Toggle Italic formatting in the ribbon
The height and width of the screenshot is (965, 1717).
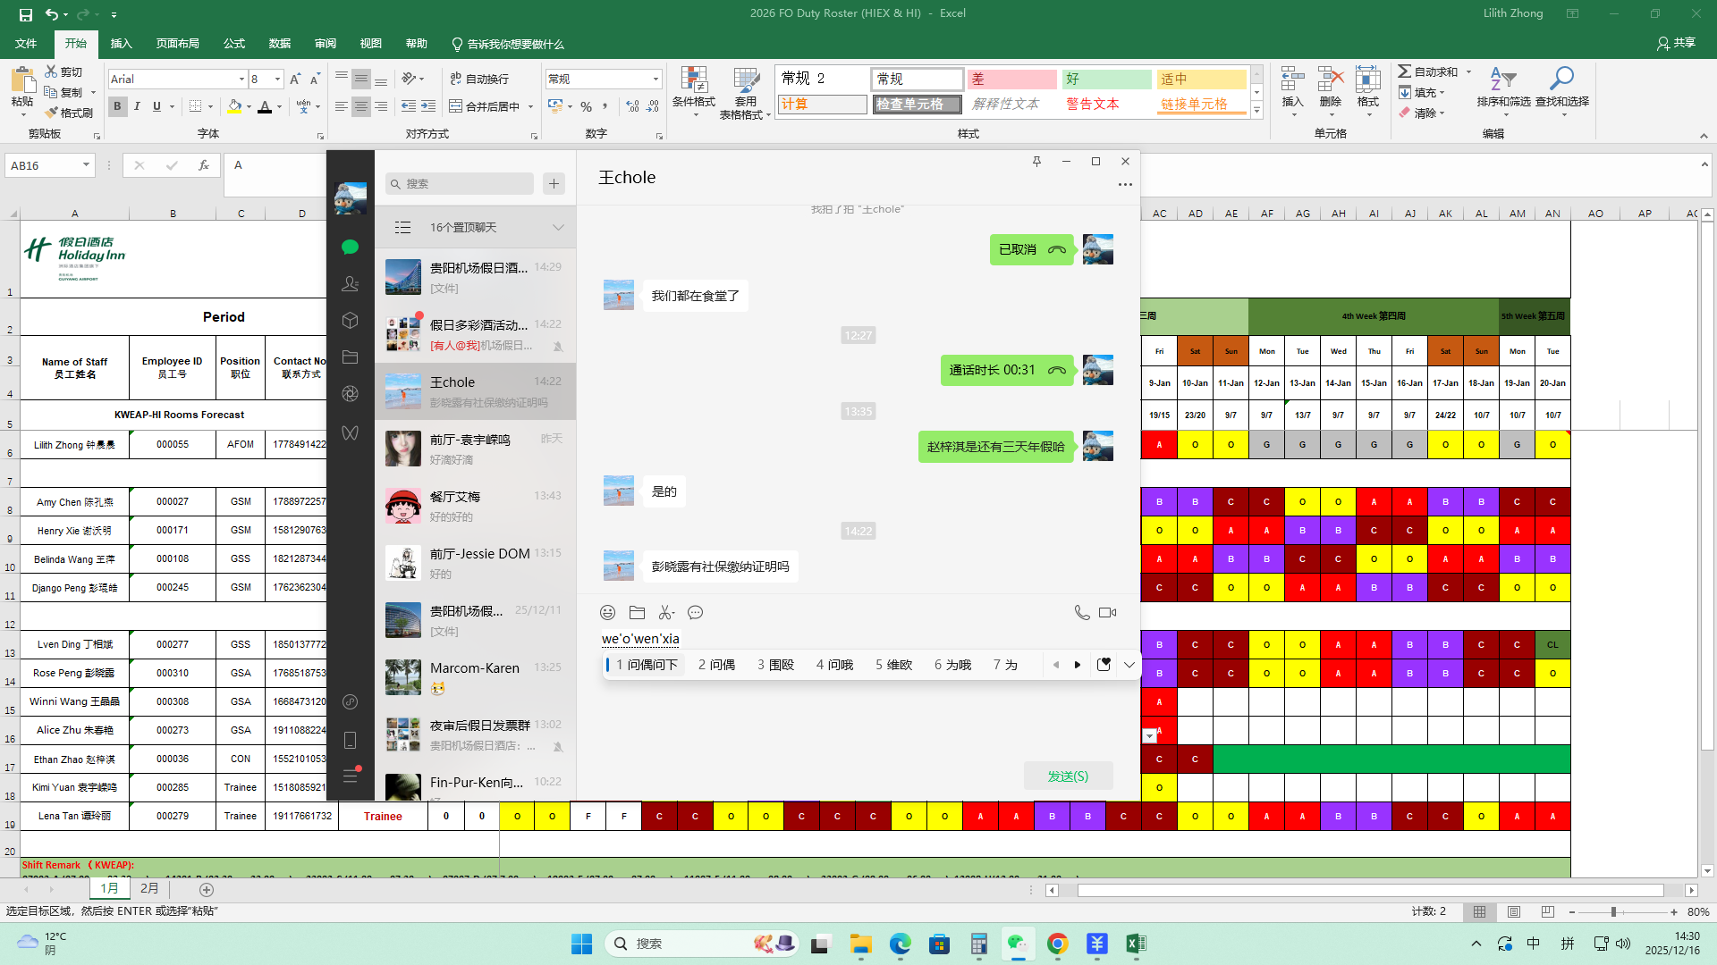[x=137, y=106]
